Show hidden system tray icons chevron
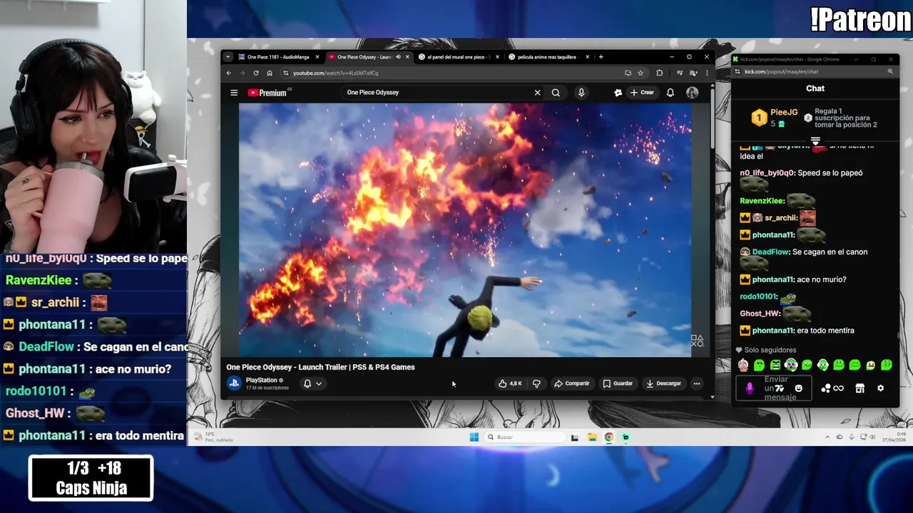This screenshot has height=513, width=913. [827, 437]
